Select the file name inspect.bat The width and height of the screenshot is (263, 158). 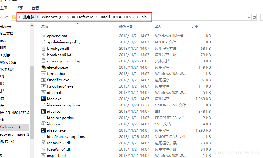(x=56, y=156)
